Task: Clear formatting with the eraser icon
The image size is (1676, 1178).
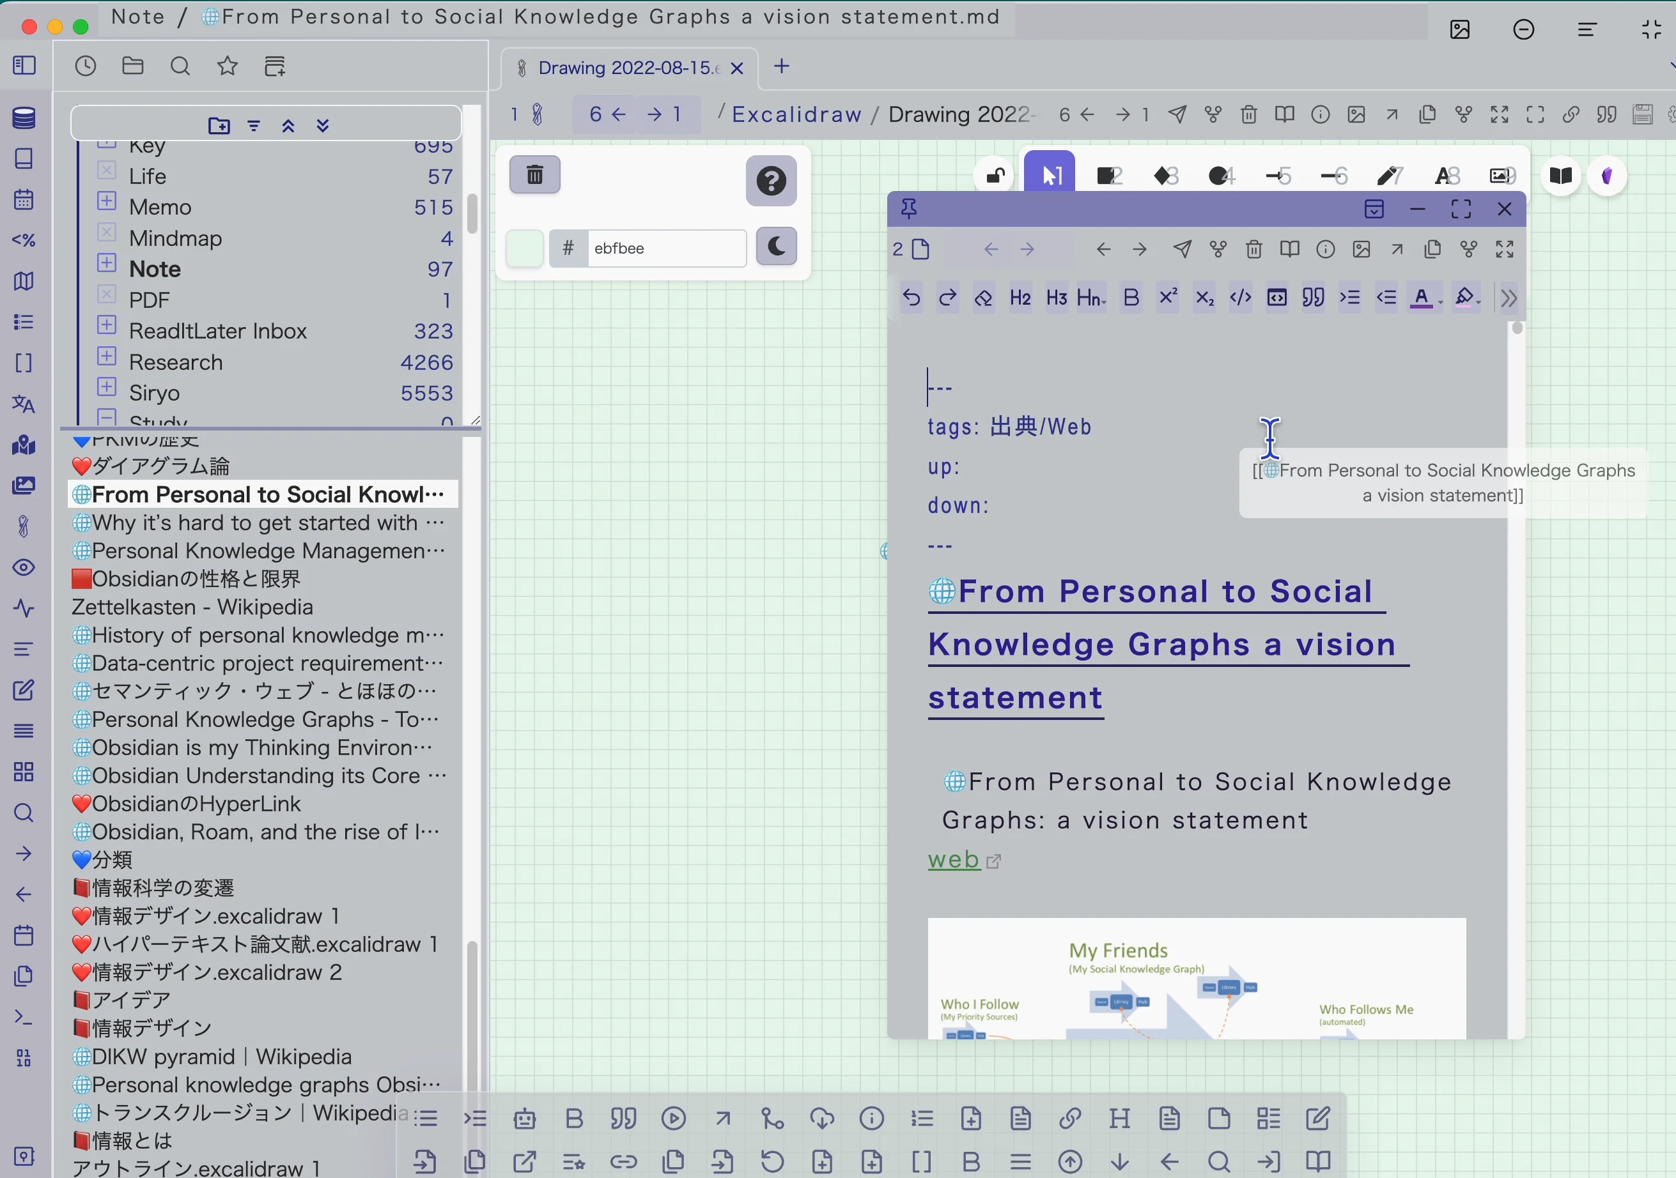Action: pos(983,298)
